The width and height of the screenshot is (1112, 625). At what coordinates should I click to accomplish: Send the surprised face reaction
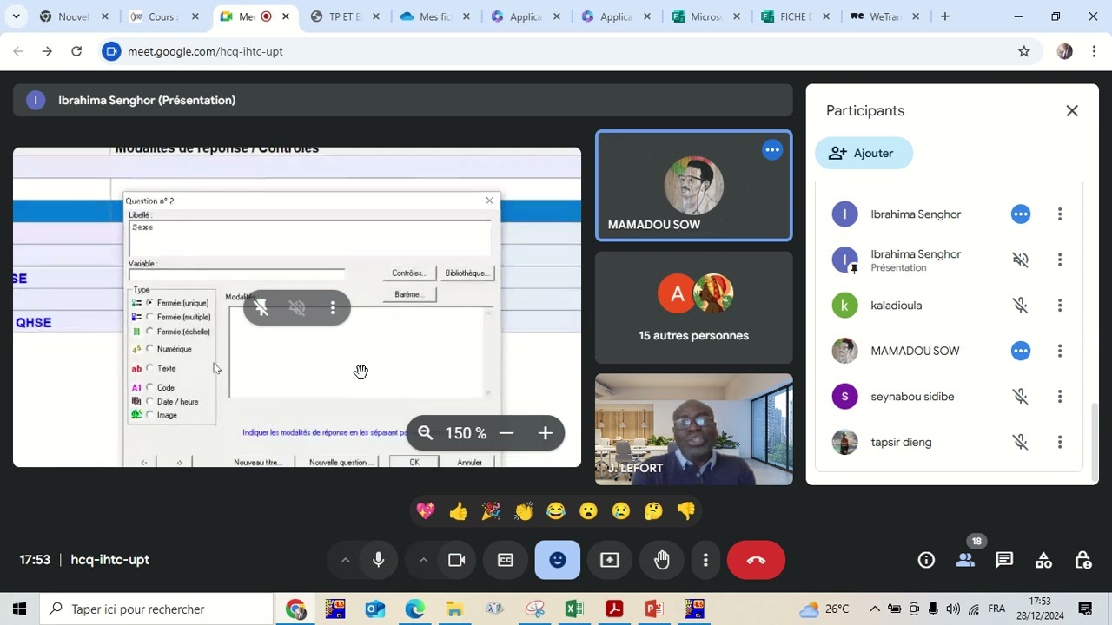tap(588, 511)
